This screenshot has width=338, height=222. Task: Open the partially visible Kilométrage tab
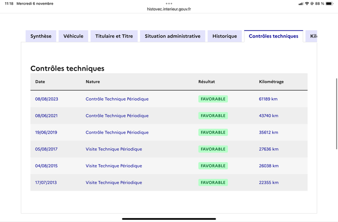click(x=311, y=36)
